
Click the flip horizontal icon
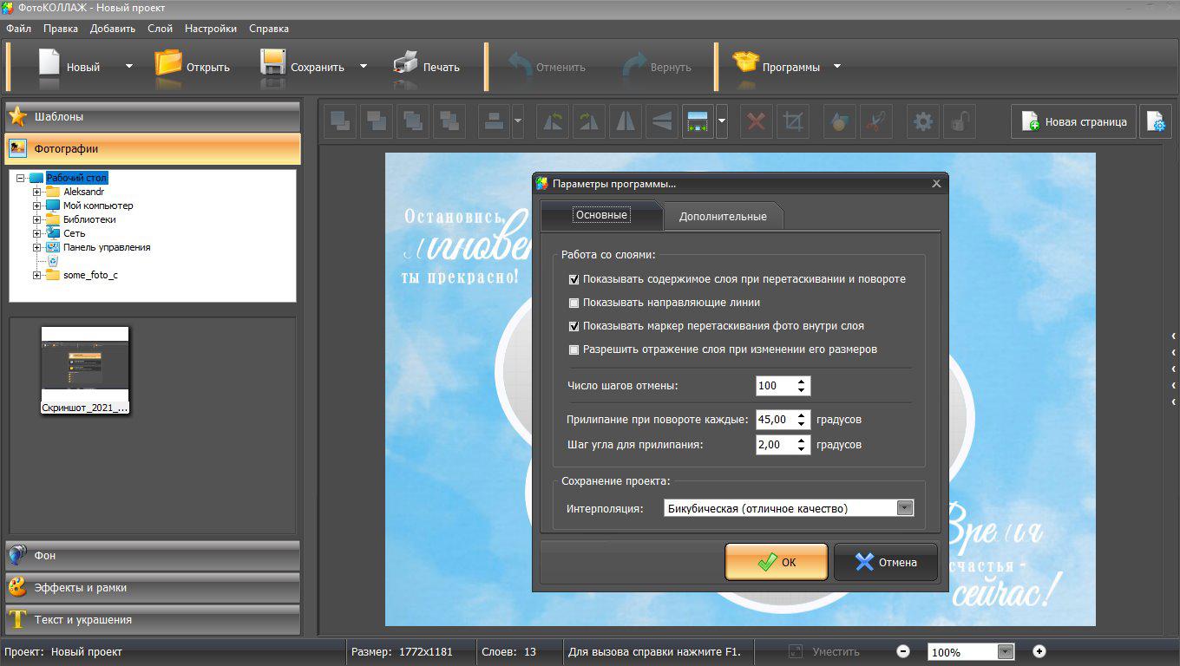click(626, 122)
